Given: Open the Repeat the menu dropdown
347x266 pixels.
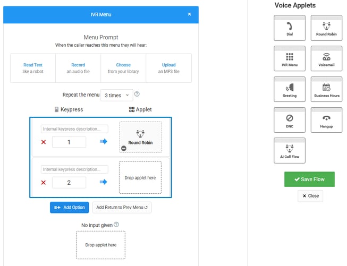Looking at the screenshot, I should point(116,95).
